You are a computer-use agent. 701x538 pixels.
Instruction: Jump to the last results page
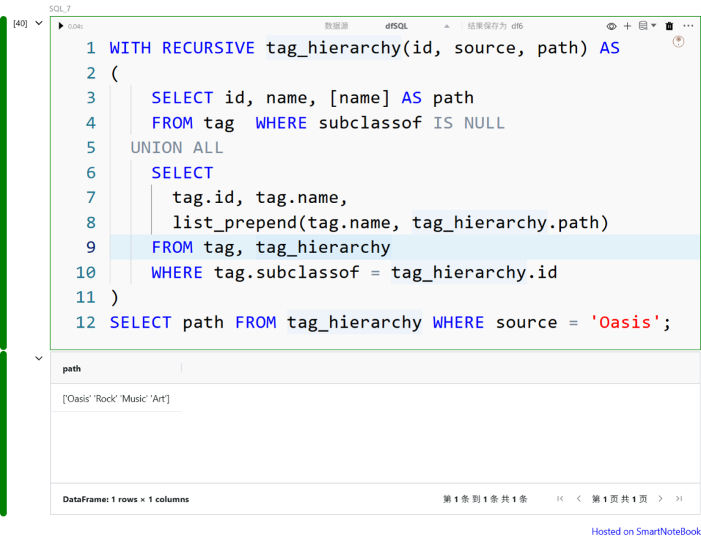(678, 498)
